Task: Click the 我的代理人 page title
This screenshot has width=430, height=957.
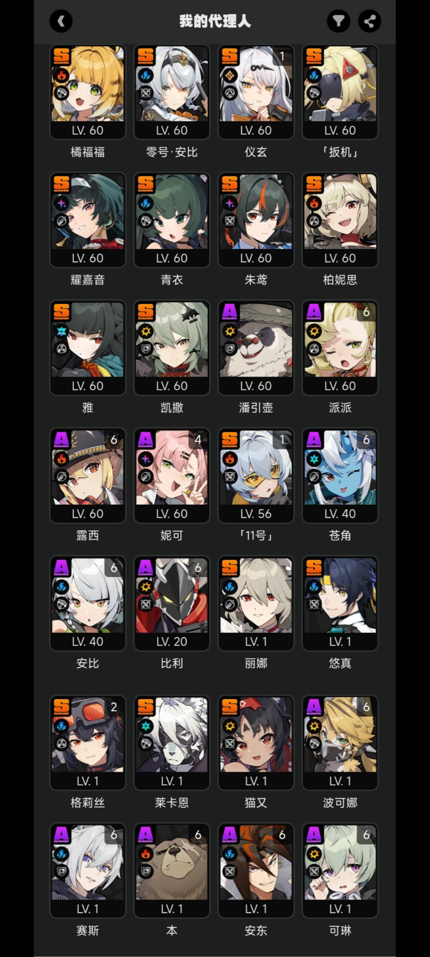Action: (215, 21)
